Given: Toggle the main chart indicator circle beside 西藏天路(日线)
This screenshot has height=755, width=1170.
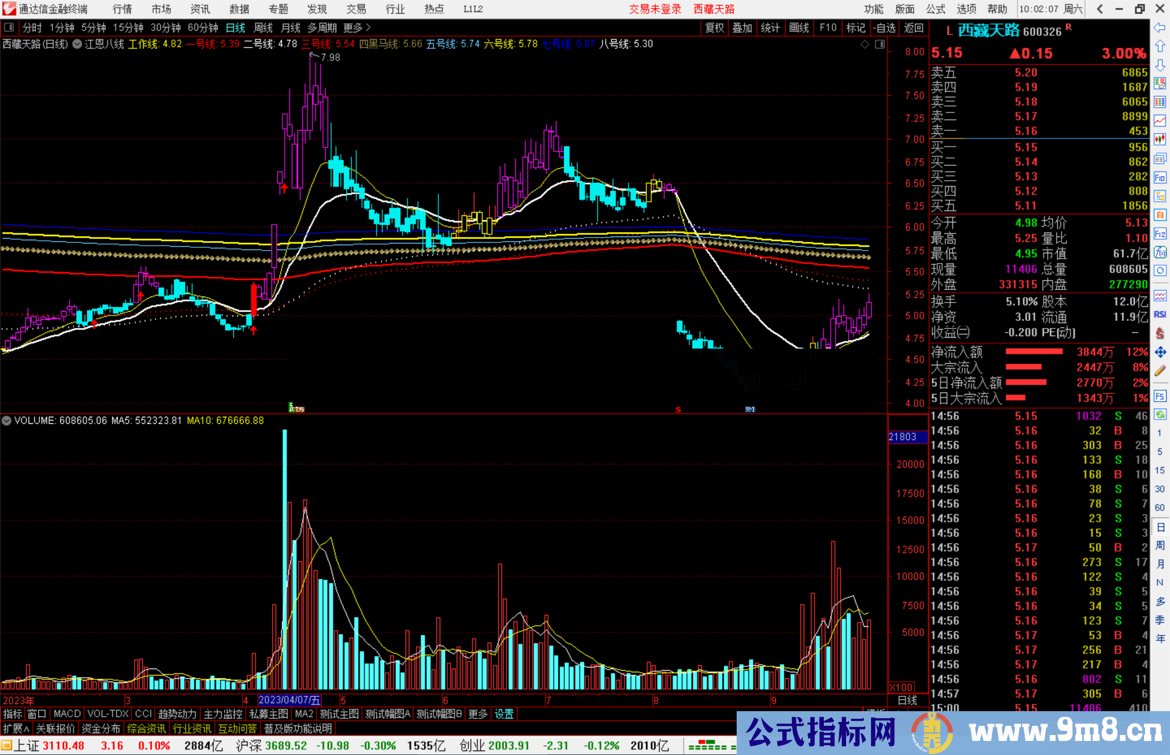Looking at the screenshot, I should [x=77, y=44].
